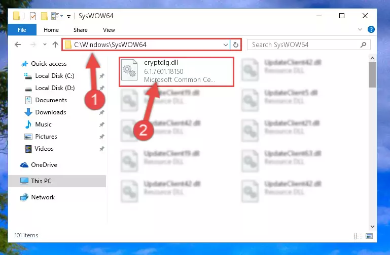
Task: Close the SysWOW64 window
Action: pos(365,16)
